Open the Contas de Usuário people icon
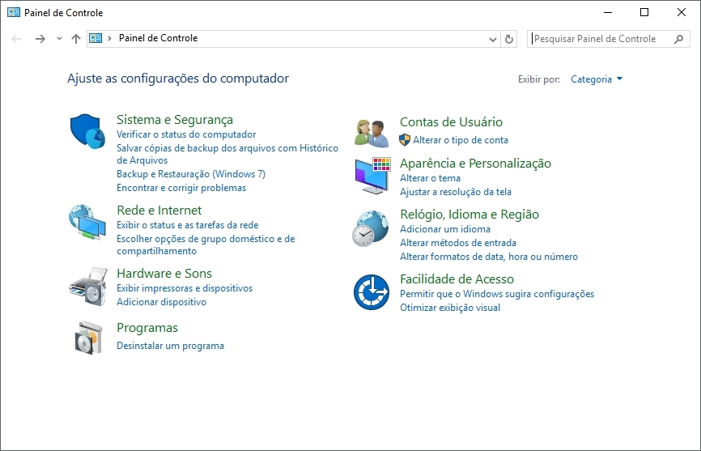The image size is (701, 451). (x=372, y=134)
